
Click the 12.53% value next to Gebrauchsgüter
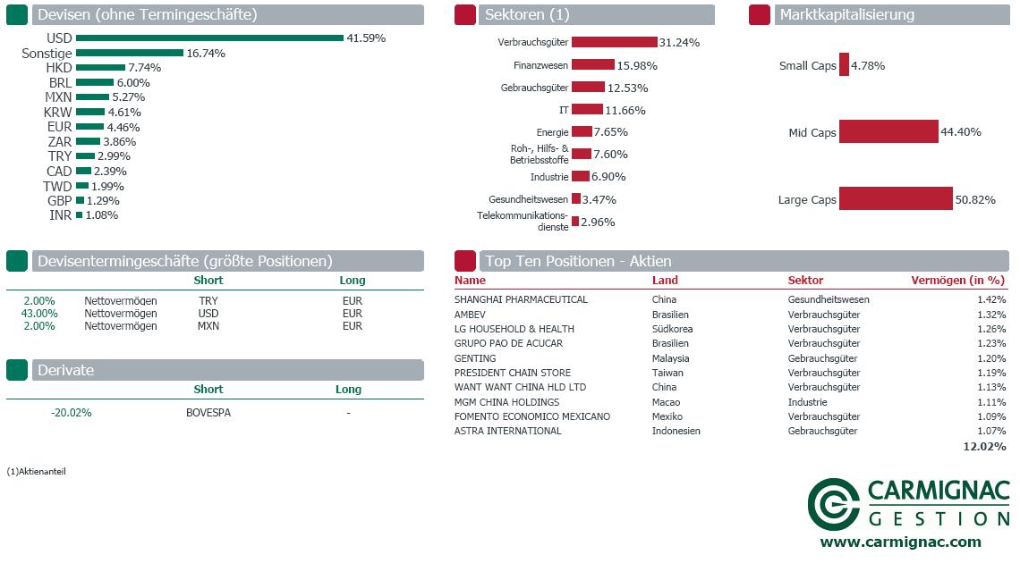(x=628, y=88)
